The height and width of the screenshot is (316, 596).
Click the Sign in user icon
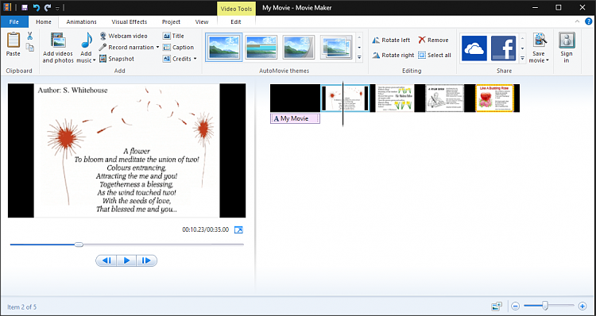point(567,40)
